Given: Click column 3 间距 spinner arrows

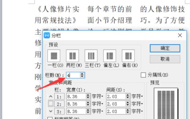Looking at the screenshot, I should pyautogui.click(x=128, y=111).
